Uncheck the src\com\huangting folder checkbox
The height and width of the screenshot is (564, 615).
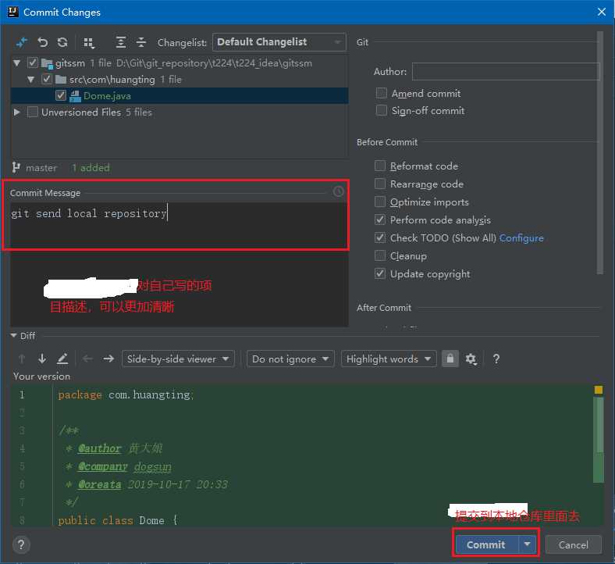[x=47, y=79]
